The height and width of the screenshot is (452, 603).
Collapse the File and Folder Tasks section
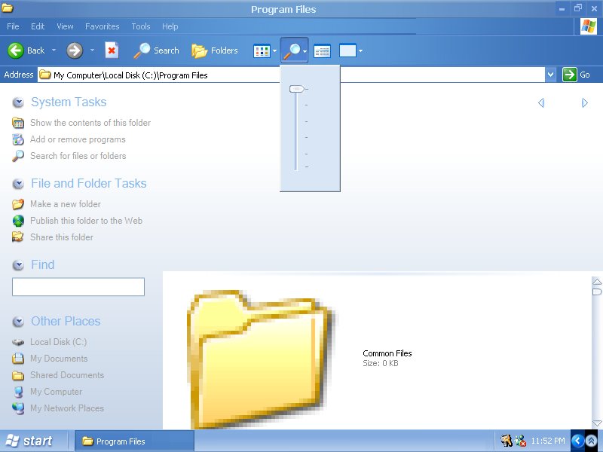coord(18,184)
